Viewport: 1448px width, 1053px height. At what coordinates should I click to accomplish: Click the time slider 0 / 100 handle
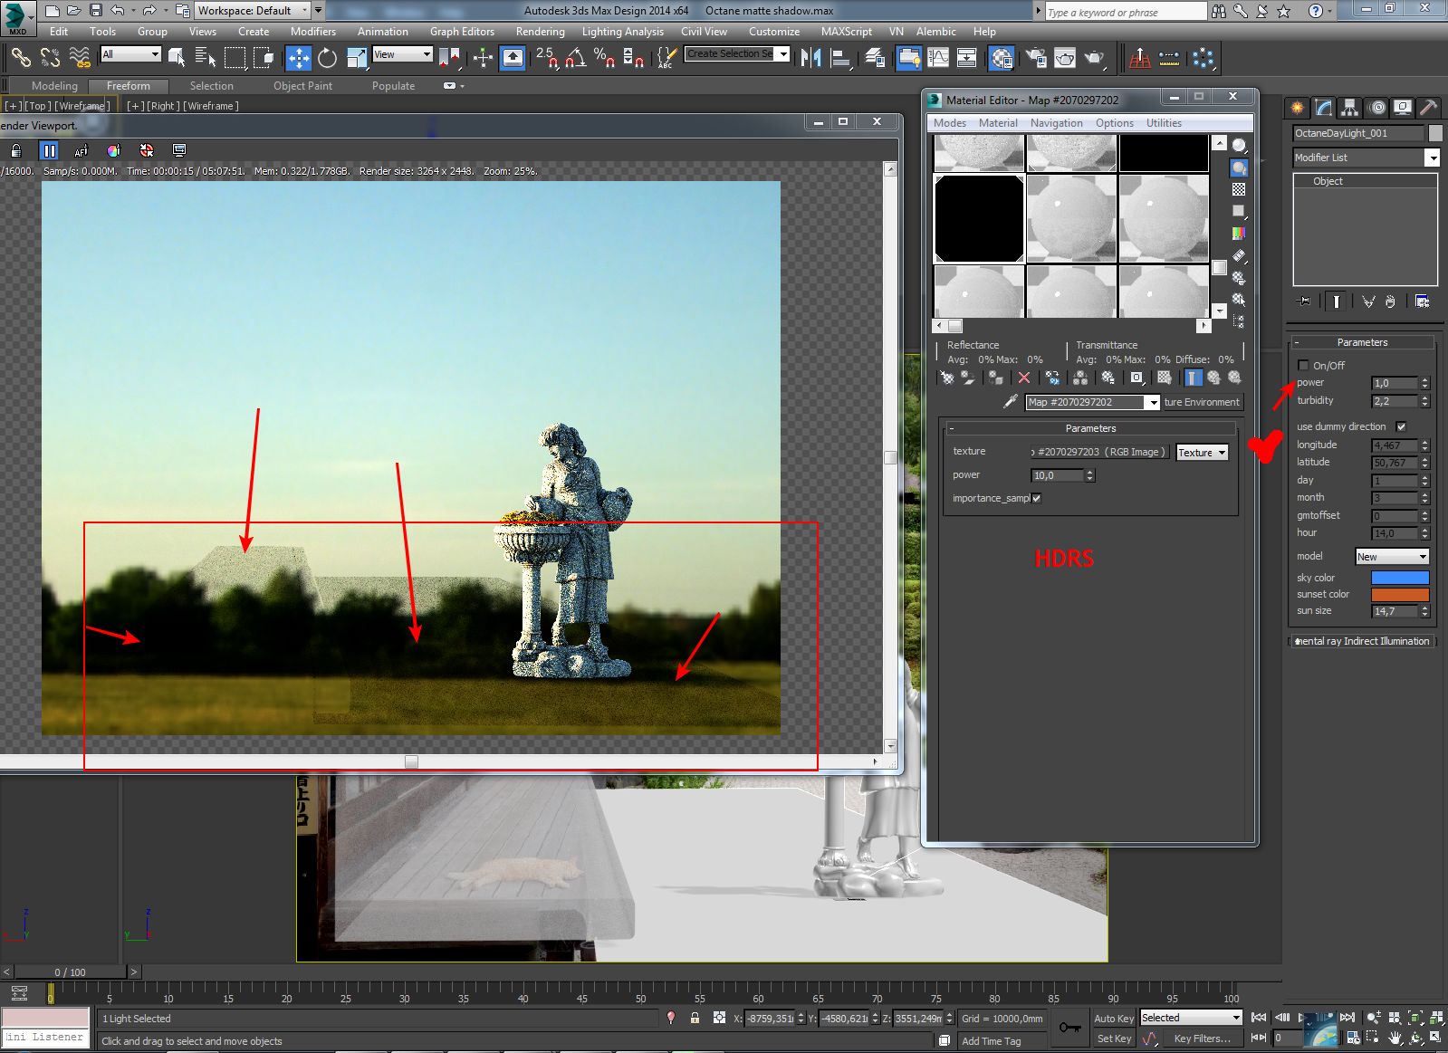pos(70,972)
